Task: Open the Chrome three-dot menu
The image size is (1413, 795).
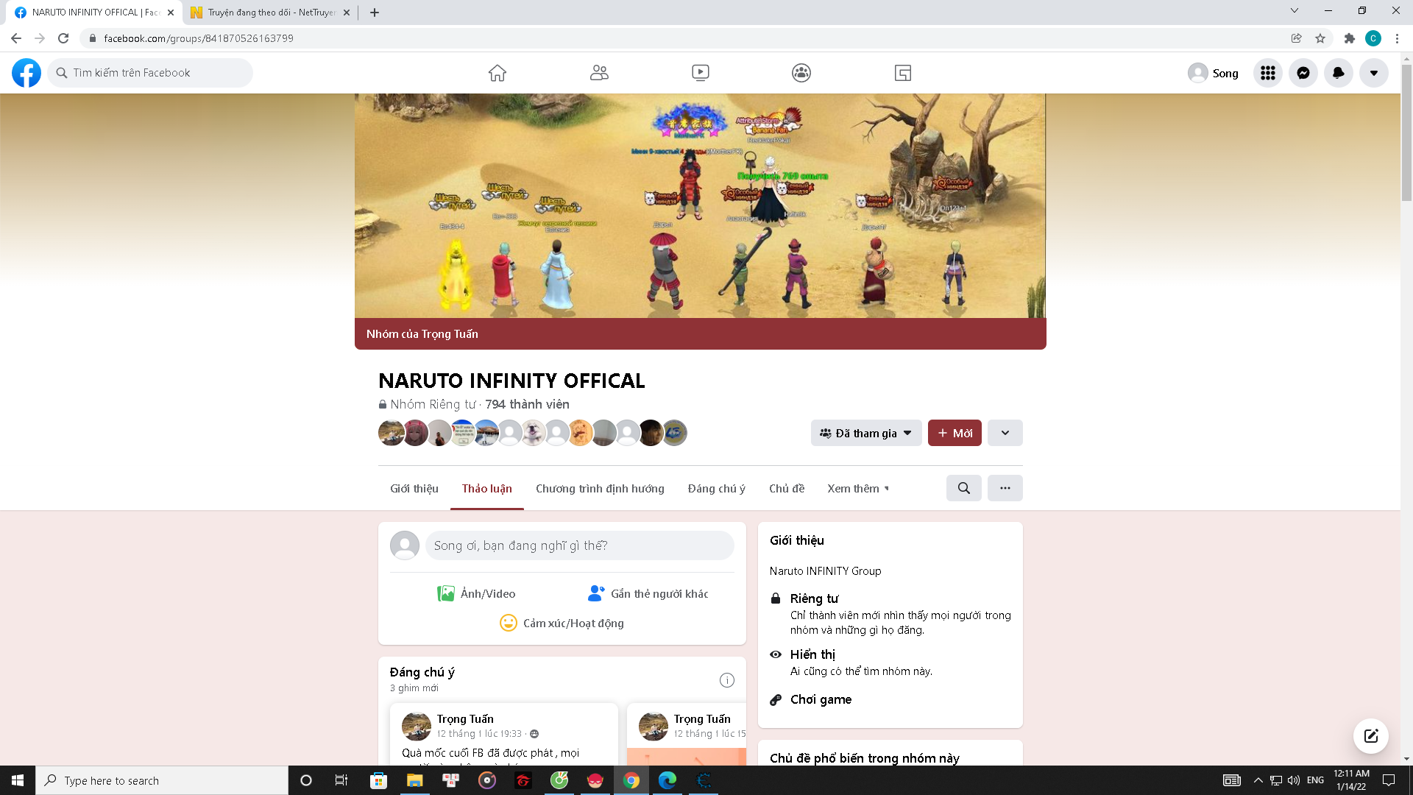Action: point(1397,38)
